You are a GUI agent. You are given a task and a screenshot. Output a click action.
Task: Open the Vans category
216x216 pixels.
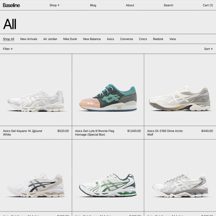[172, 39]
